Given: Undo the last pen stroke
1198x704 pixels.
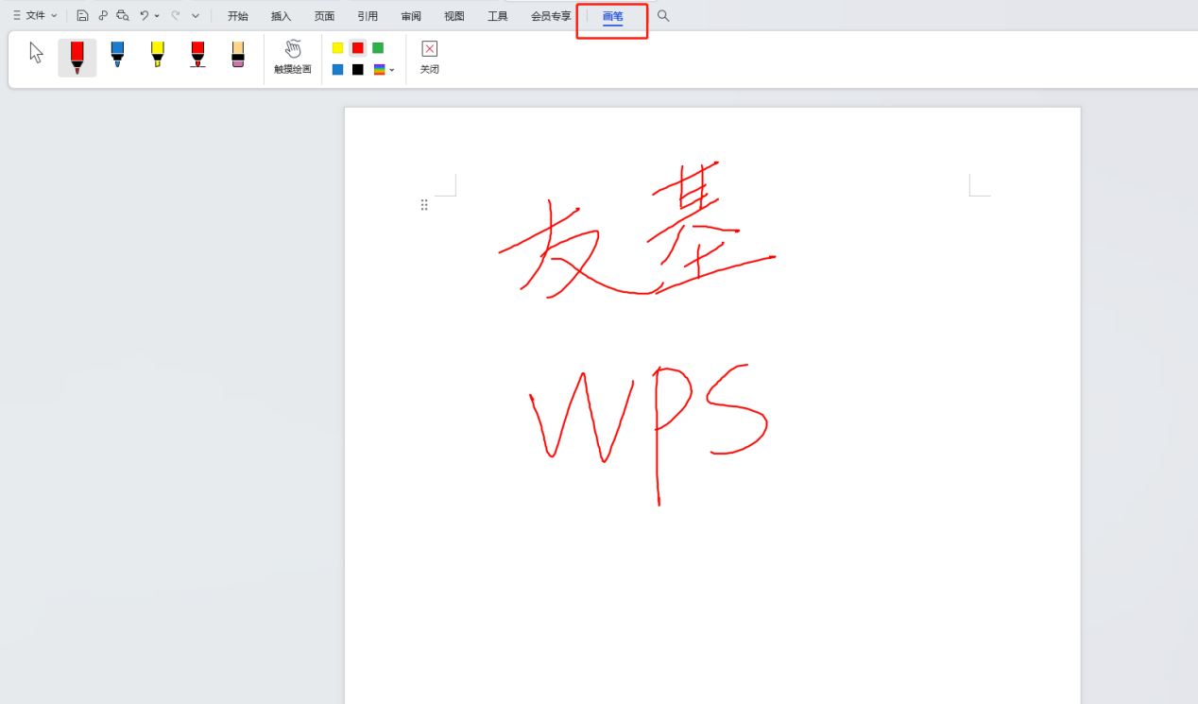Looking at the screenshot, I should coord(145,16).
